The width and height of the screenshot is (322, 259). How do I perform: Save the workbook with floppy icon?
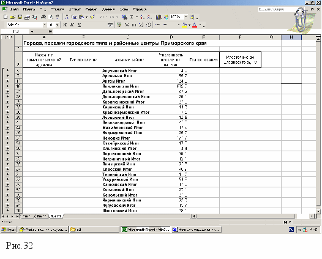click(20, 17)
